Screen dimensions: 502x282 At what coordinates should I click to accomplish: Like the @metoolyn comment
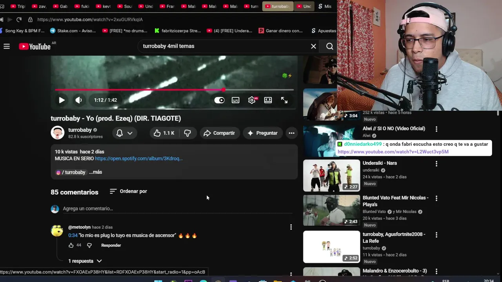(x=71, y=245)
